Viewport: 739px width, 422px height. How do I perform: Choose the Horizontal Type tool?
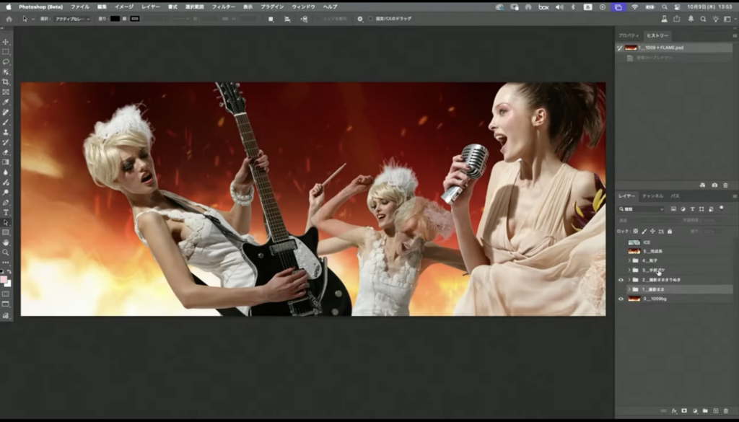click(6, 212)
